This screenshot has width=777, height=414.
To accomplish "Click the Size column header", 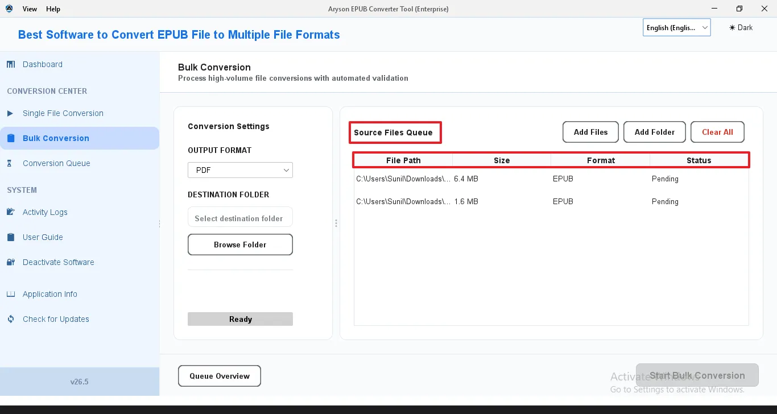I will (502, 160).
